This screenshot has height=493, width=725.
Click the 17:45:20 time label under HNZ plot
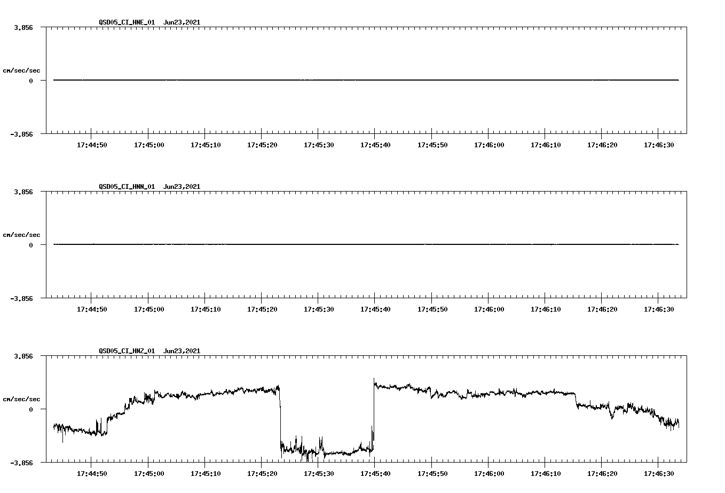pyautogui.click(x=262, y=473)
